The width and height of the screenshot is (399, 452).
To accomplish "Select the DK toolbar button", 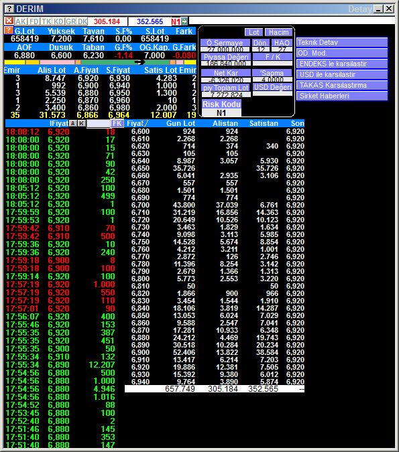I will [x=82, y=21].
